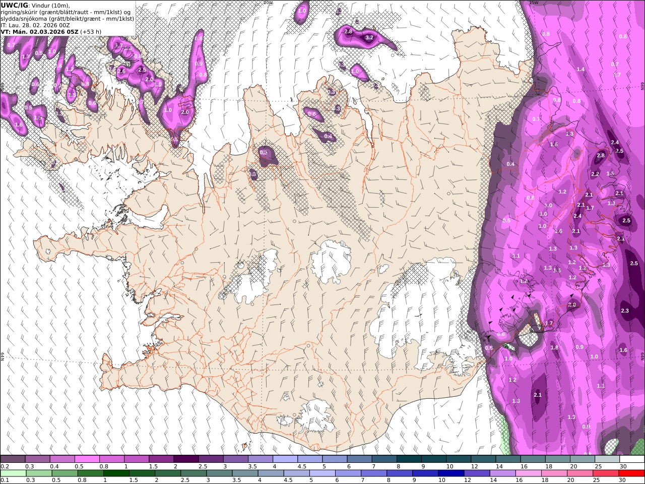Pick the darkest purple swatch between 2 and 2.5
The image size is (645, 484).
click(186, 459)
